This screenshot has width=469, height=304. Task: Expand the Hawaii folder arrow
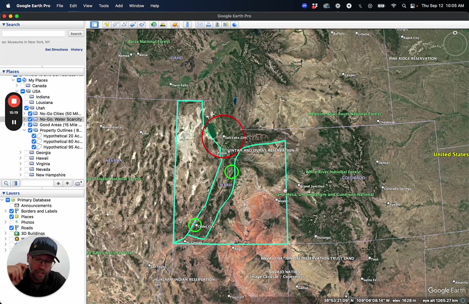[x=21, y=158]
